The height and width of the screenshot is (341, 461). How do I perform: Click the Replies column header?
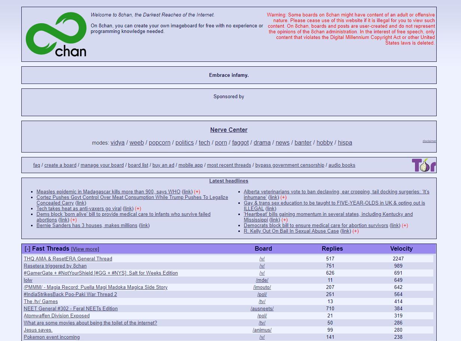(332, 249)
